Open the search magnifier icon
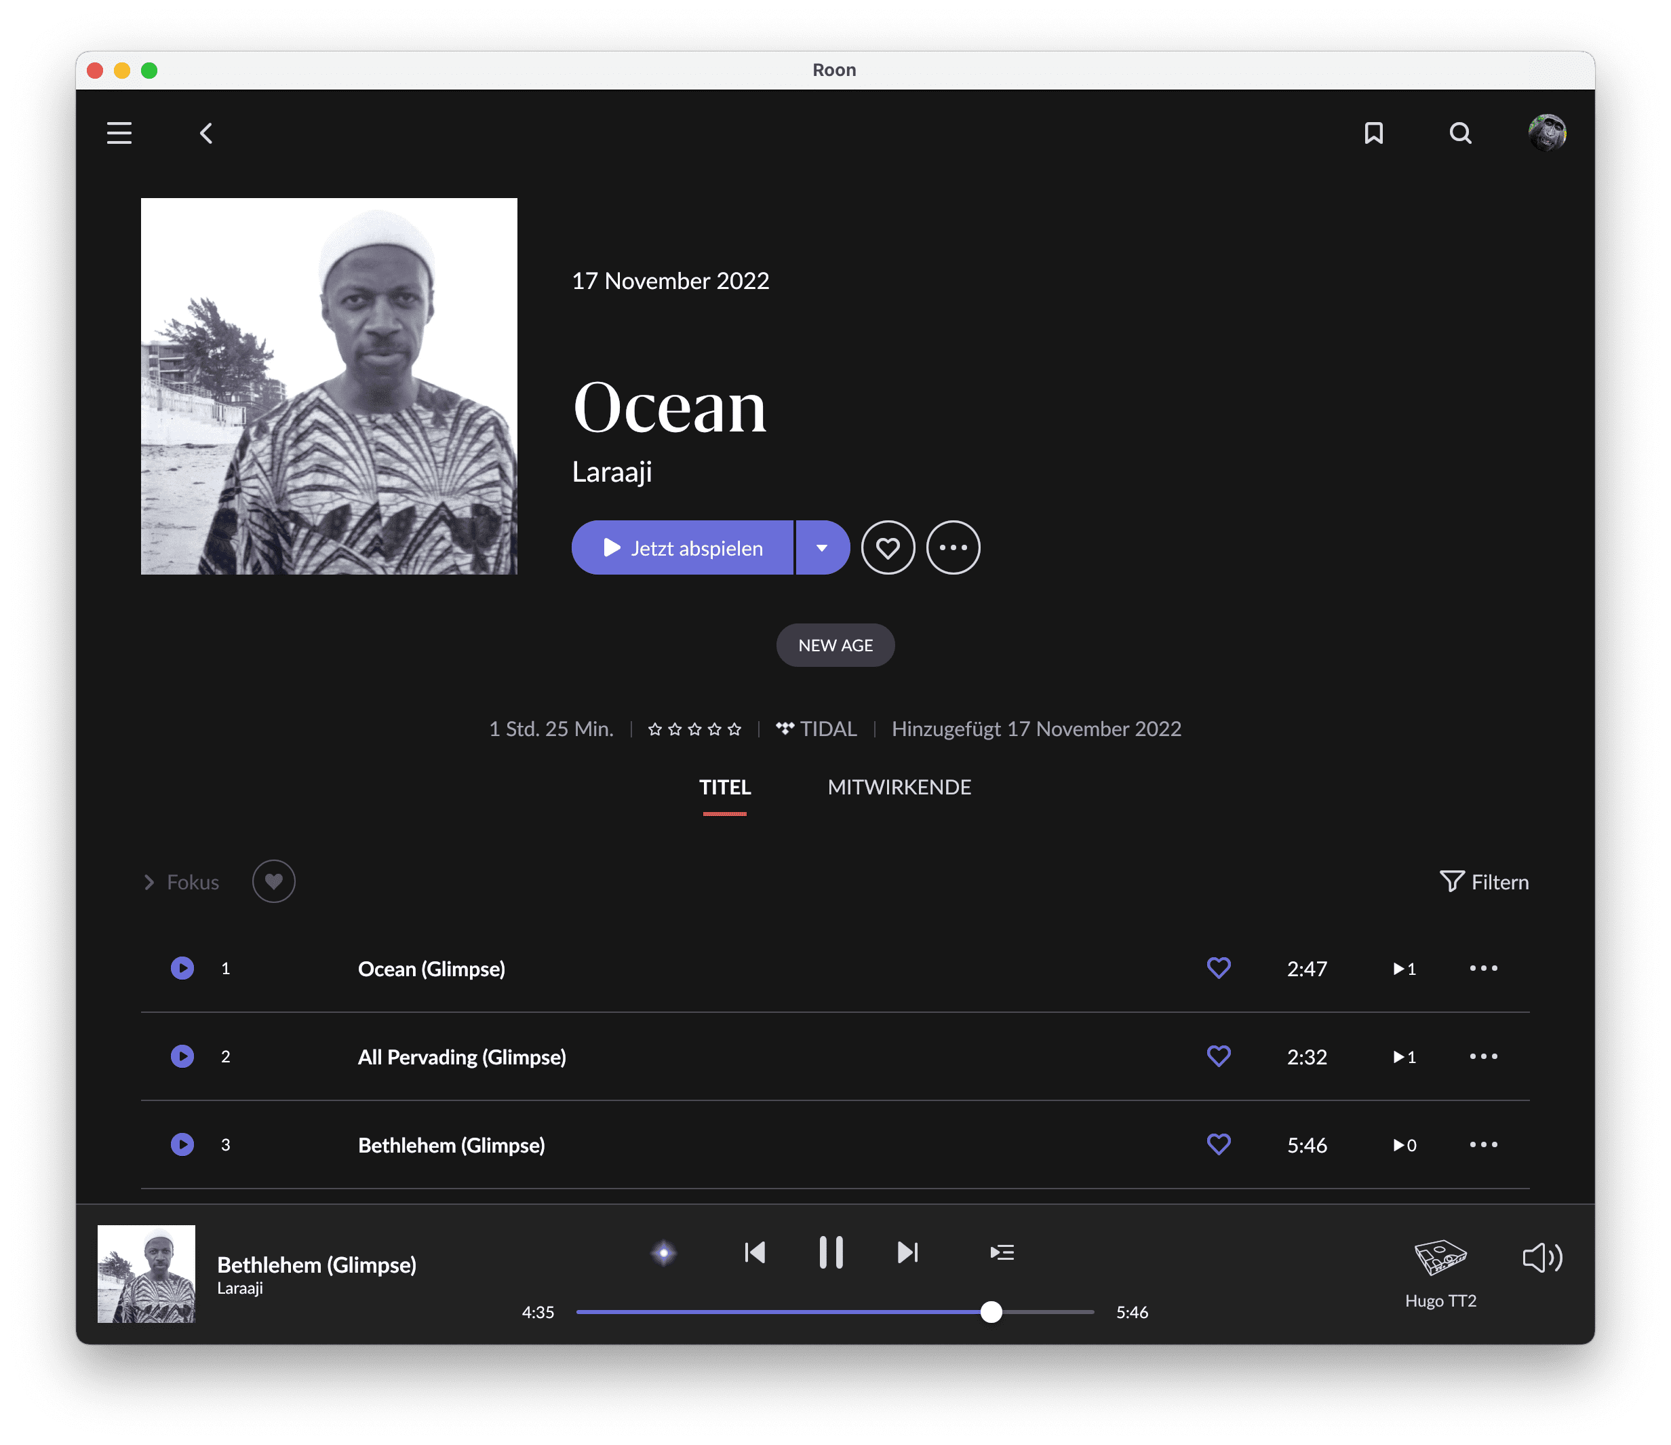 (x=1459, y=133)
